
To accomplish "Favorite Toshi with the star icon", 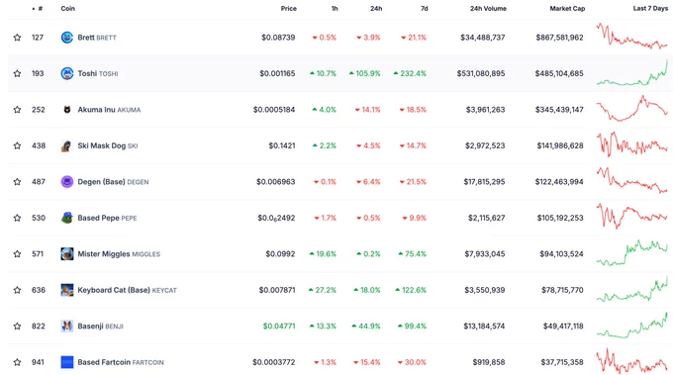I will (x=17, y=73).
